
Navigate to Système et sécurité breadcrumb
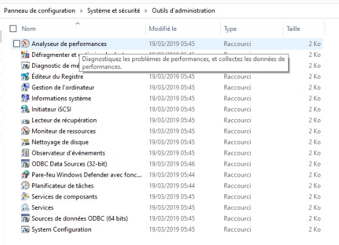114,10
